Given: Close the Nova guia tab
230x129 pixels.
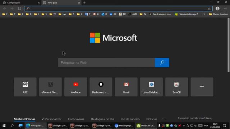Looking at the screenshot, I should coord(79,3).
